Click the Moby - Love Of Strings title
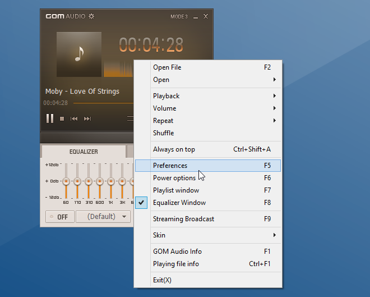Image resolution: width=370 pixels, height=297 pixels. pos(82,91)
